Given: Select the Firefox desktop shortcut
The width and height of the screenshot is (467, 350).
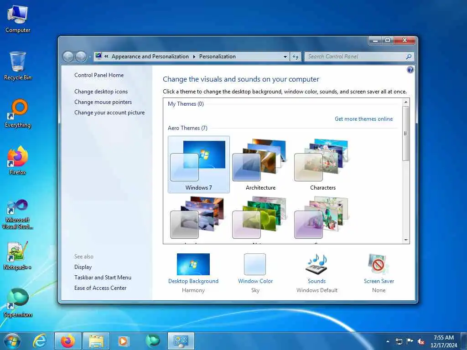Looking at the screenshot, I should click(x=18, y=161).
